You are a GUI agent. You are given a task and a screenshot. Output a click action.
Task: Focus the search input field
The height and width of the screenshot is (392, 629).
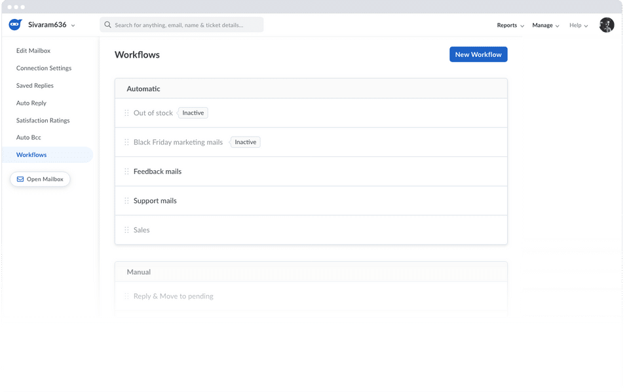click(x=187, y=25)
